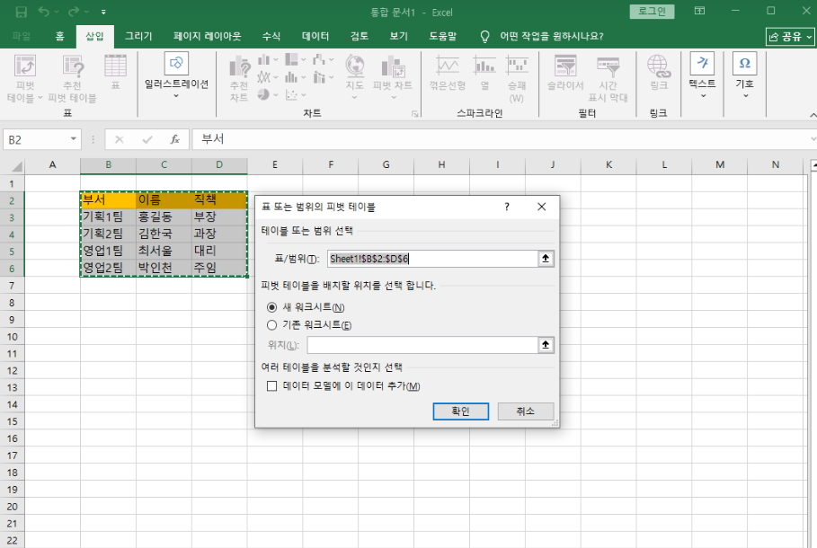This screenshot has height=548, width=817.
Task: Expand the Name Box dropdown
Action: (x=74, y=140)
